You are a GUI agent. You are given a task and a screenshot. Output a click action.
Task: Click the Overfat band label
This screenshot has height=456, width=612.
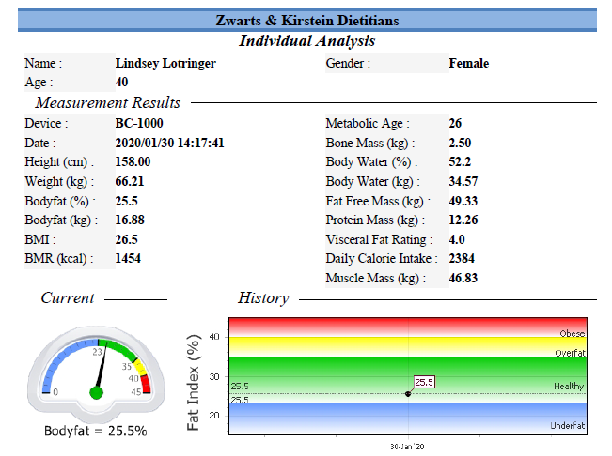571,353
